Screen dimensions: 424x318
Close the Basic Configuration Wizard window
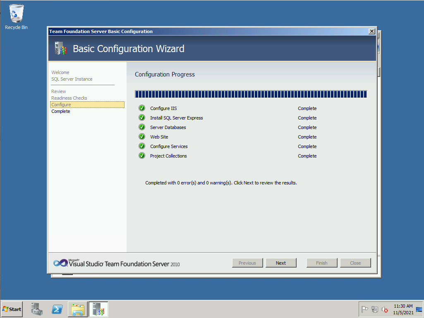[371, 31]
